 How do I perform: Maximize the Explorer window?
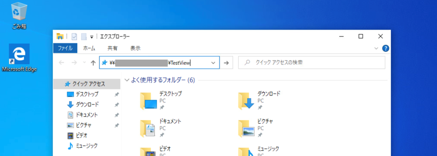point(361,36)
